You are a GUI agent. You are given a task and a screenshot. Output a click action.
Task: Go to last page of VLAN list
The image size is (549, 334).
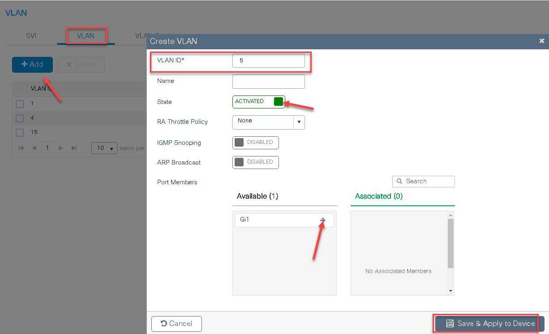(74, 148)
